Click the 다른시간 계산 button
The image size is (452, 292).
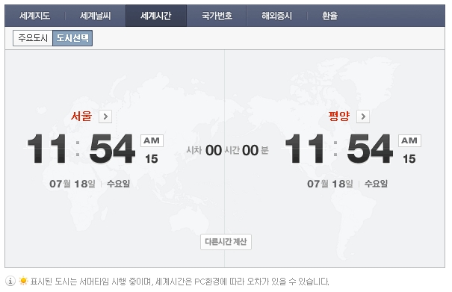tap(226, 242)
